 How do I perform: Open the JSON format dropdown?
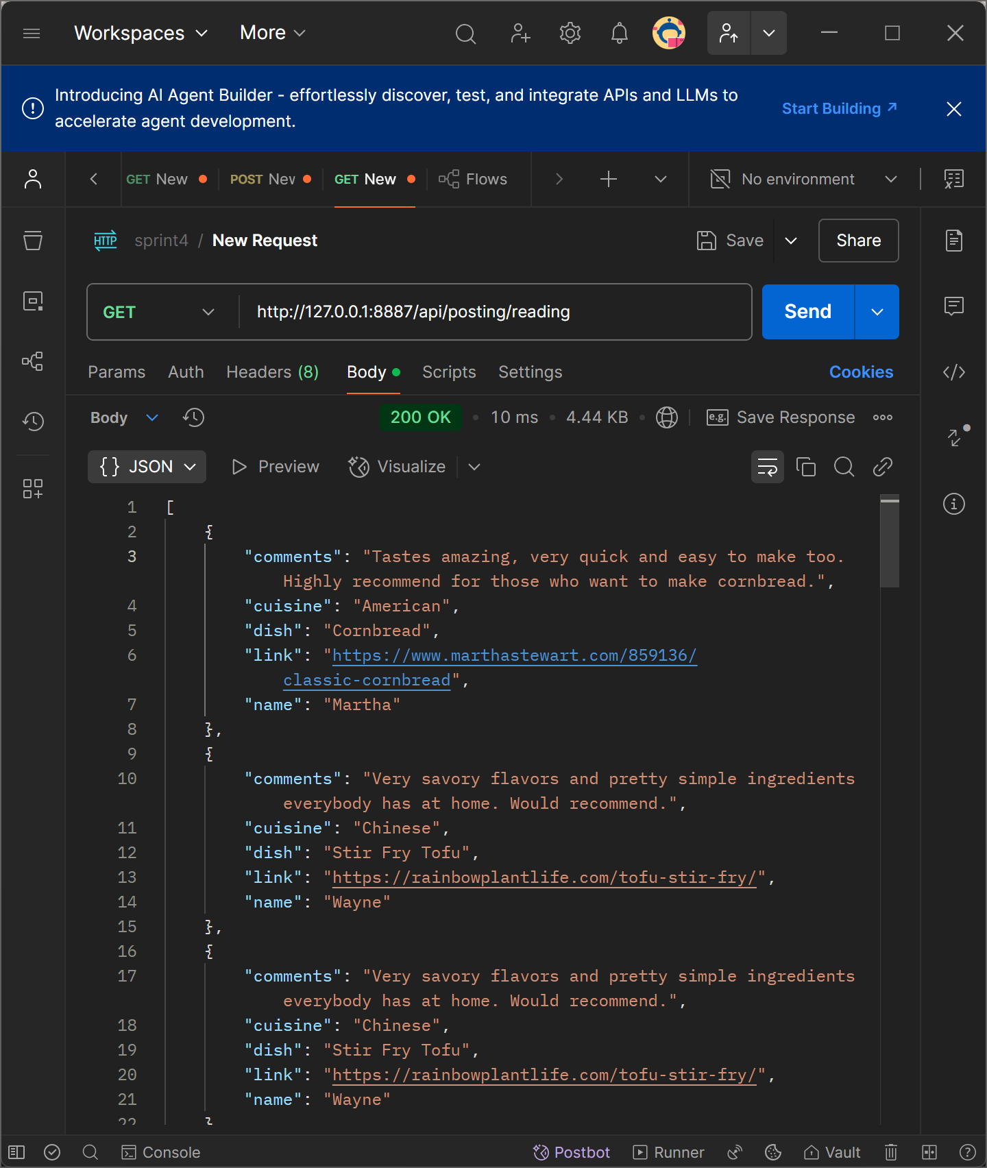pos(147,467)
